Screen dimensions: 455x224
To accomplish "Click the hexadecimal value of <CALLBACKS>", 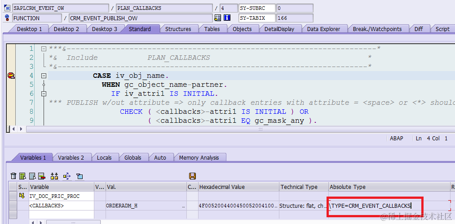I will 239,206.
